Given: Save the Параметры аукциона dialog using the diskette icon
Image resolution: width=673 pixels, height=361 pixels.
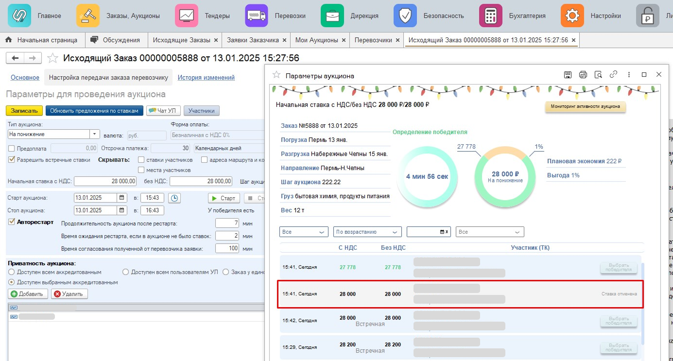Looking at the screenshot, I should click(568, 75).
